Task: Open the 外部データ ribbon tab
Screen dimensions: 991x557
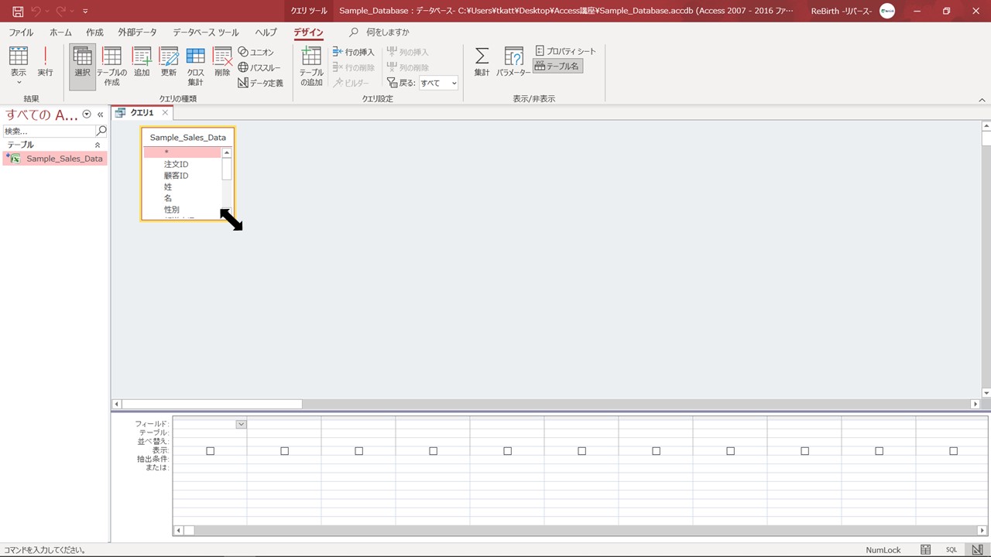Action: coord(137,32)
